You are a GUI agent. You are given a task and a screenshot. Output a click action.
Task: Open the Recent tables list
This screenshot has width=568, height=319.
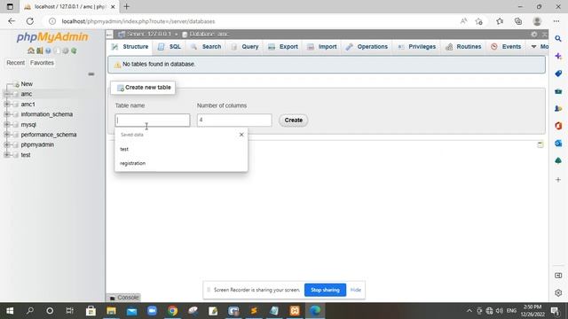16,63
